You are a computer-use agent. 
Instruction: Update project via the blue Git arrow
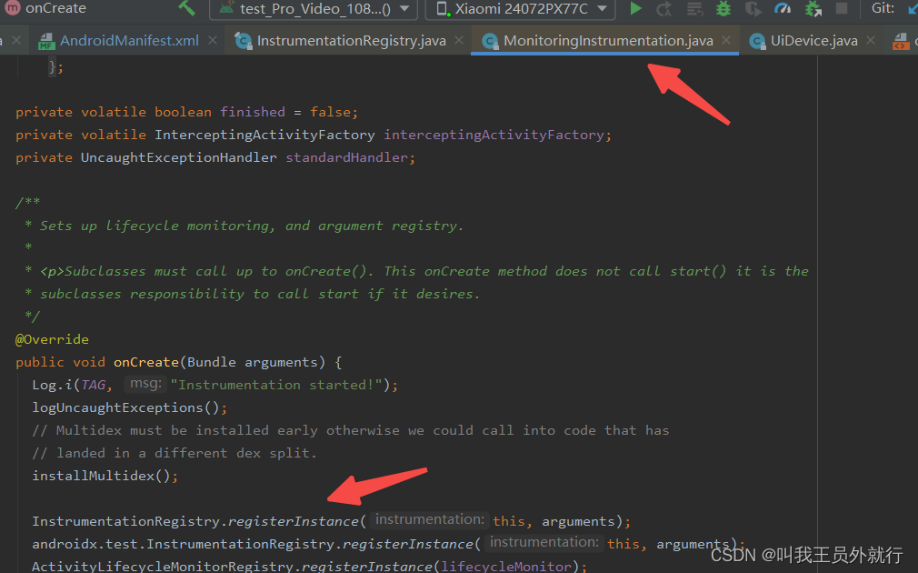(912, 9)
